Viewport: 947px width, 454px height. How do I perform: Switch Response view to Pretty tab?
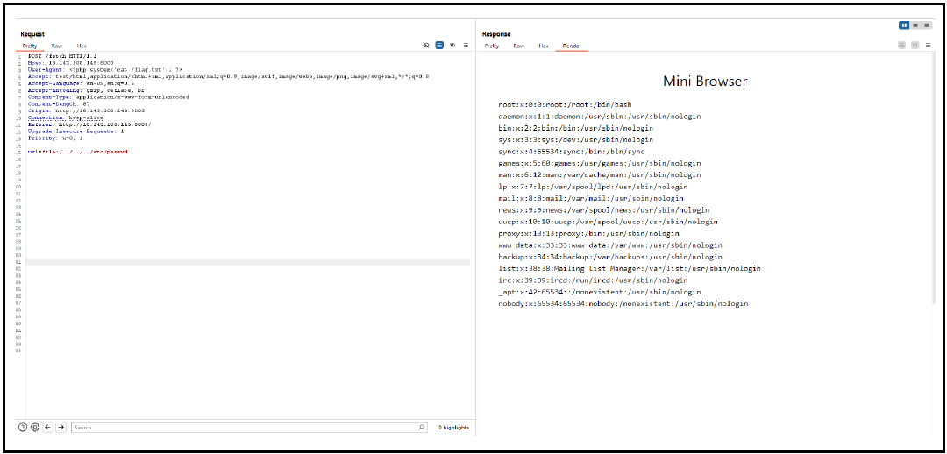(492, 46)
